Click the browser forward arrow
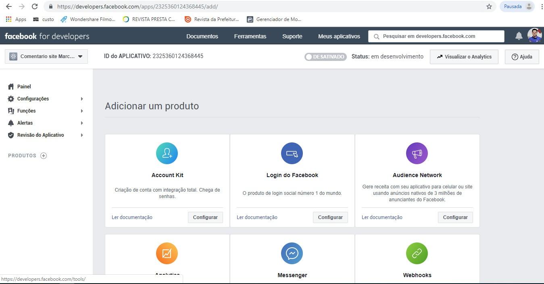544x284 pixels. 22,6
